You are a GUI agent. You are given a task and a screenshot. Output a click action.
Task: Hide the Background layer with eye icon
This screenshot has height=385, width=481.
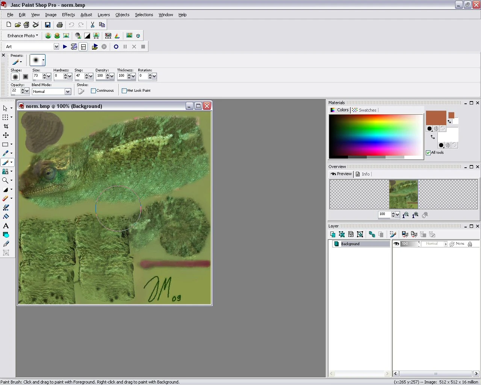(x=396, y=244)
